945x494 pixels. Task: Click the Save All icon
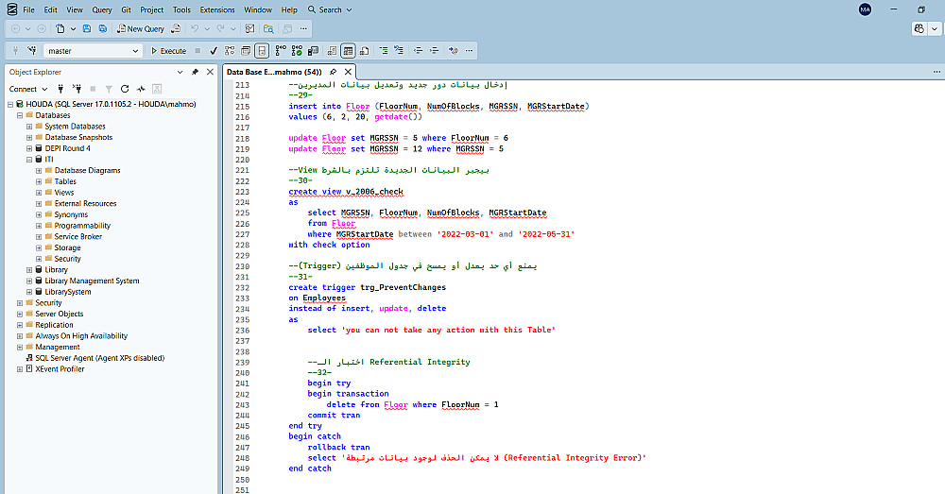pos(103,28)
